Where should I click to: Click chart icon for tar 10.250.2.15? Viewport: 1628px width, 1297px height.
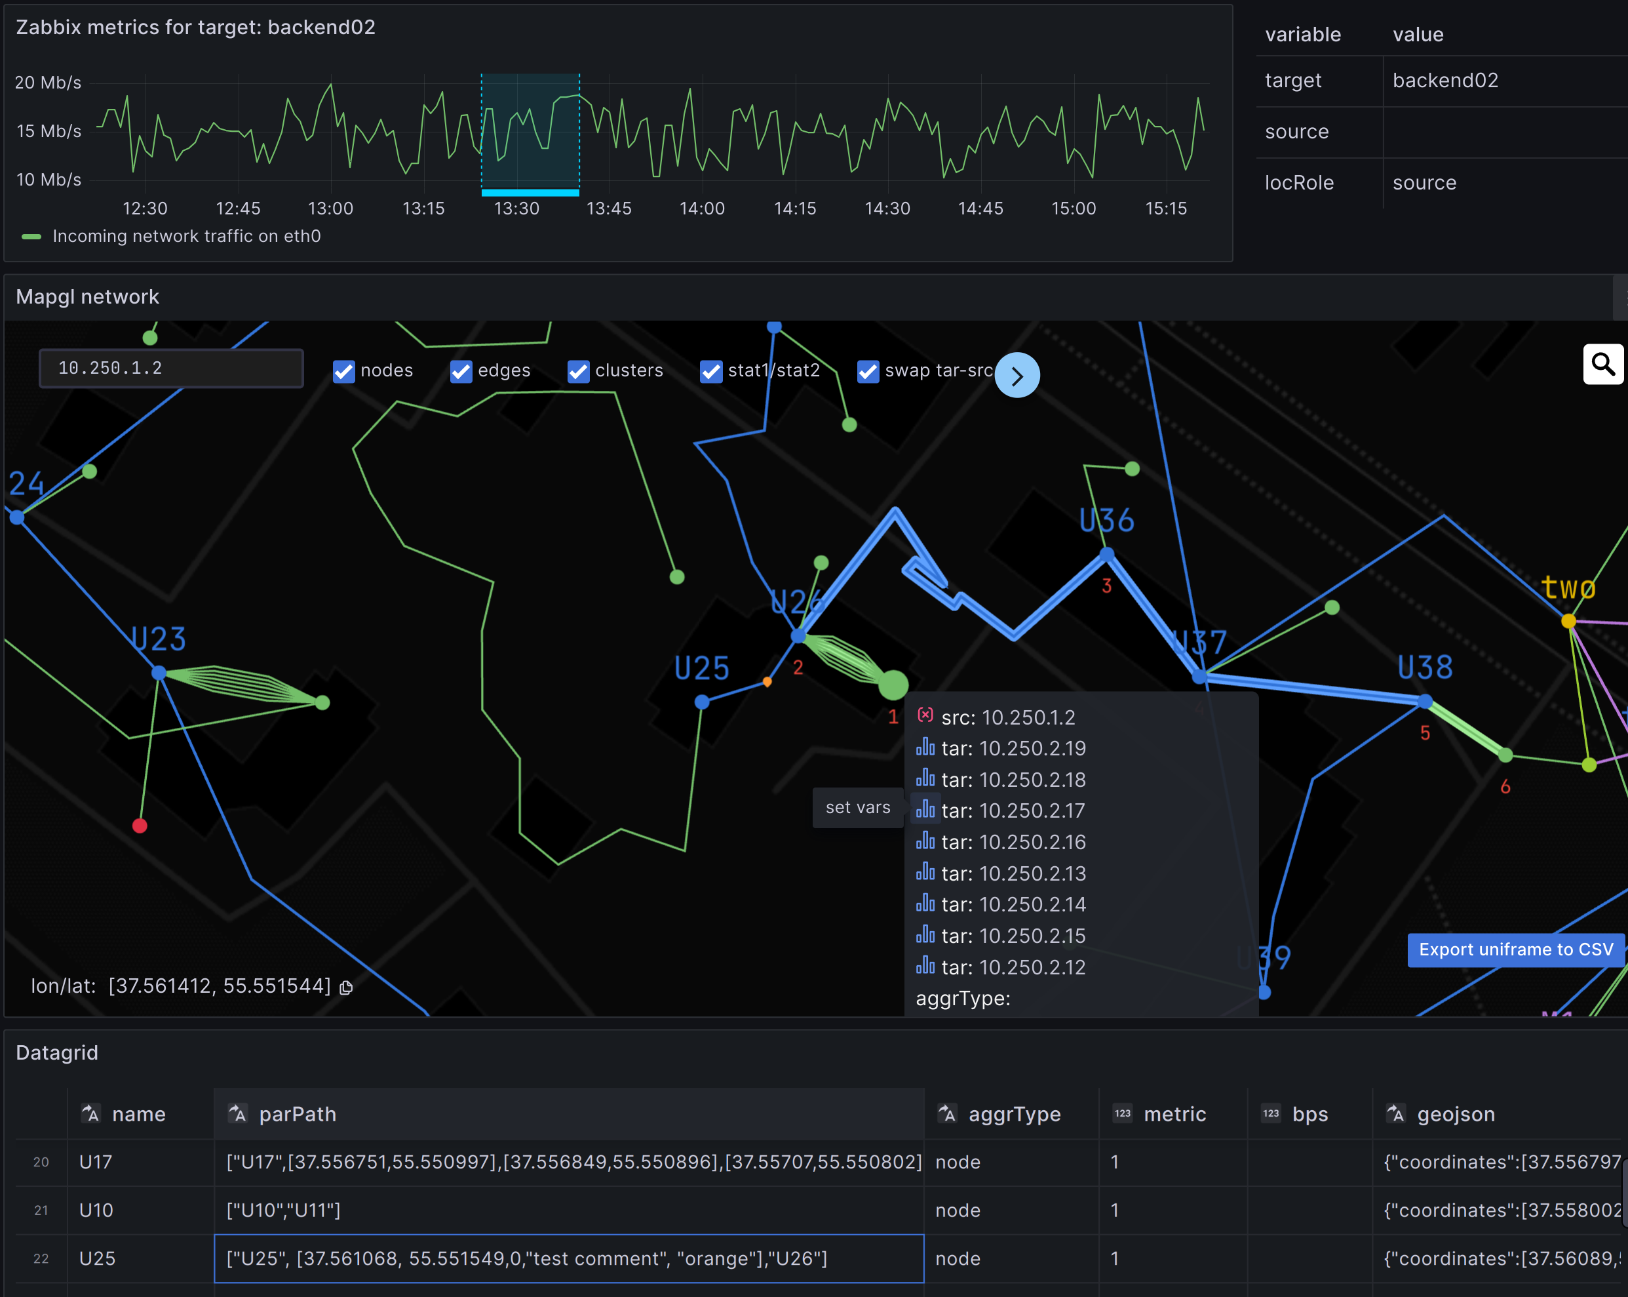coord(925,935)
